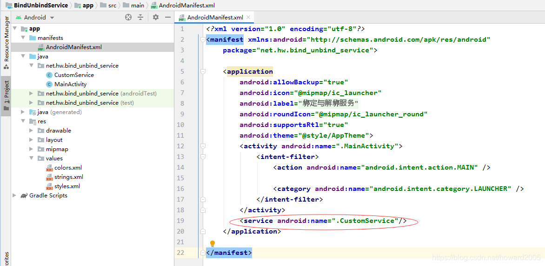Open MainActivity in project tree
Viewport: 545px width, 266px height.
(x=71, y=84)
